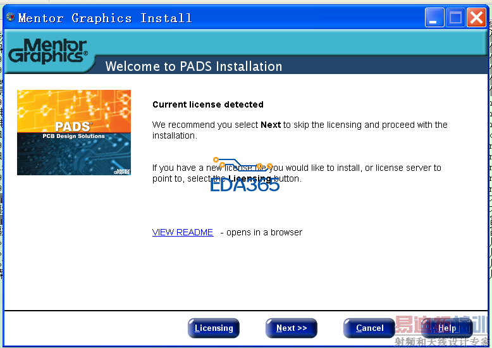492x348 pixels.
Task: Click the 'Mentor Graphics Install' window title
Action: point(105,18)
